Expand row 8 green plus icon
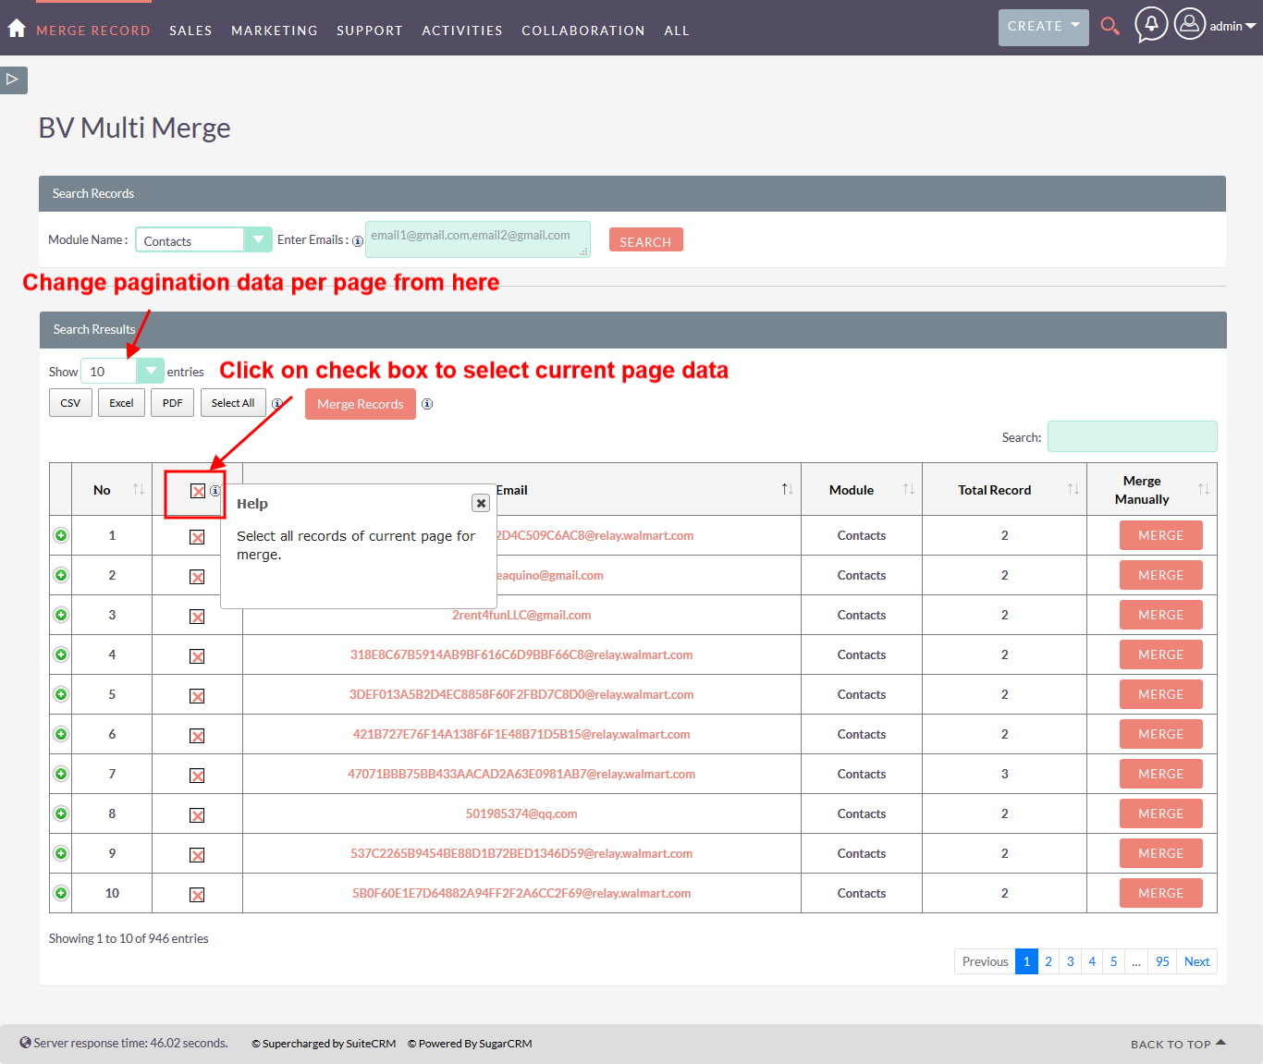Image resolution: width=1263 pixels, height=1064 pixels. point(61,813)
